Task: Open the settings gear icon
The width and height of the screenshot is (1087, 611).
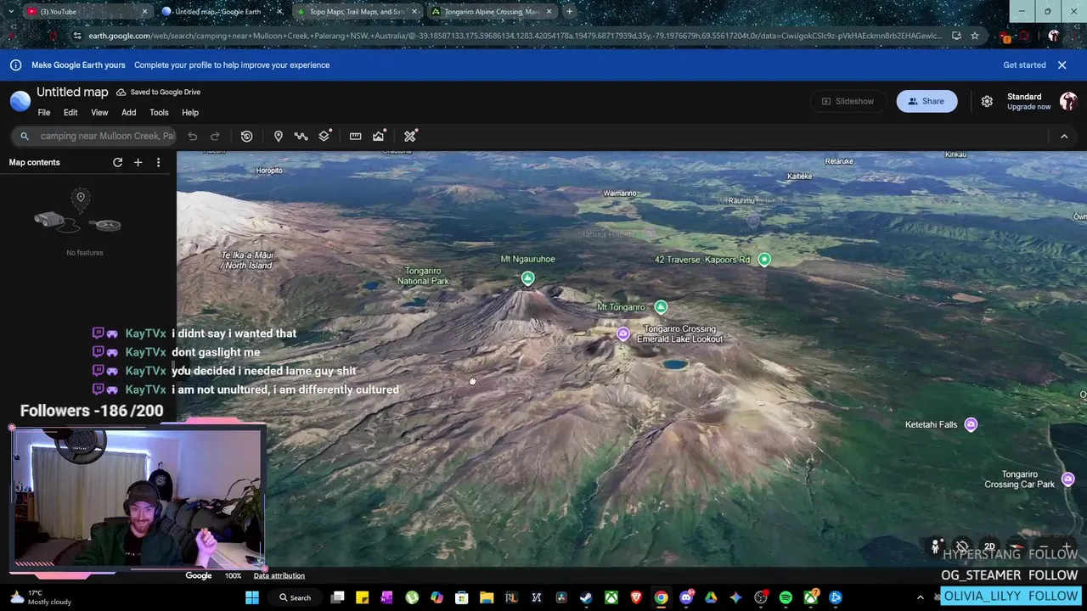Action: point(987,101)
